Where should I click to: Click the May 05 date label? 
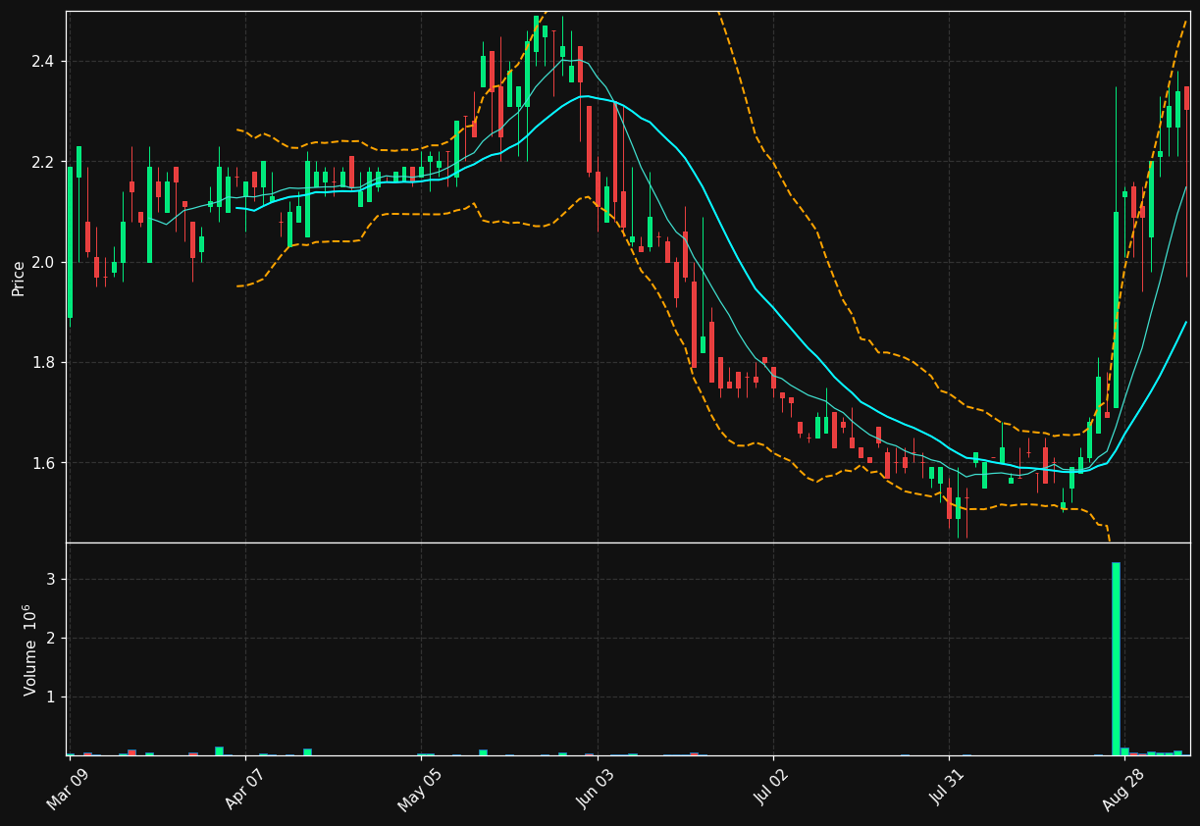tap(420, 790)
